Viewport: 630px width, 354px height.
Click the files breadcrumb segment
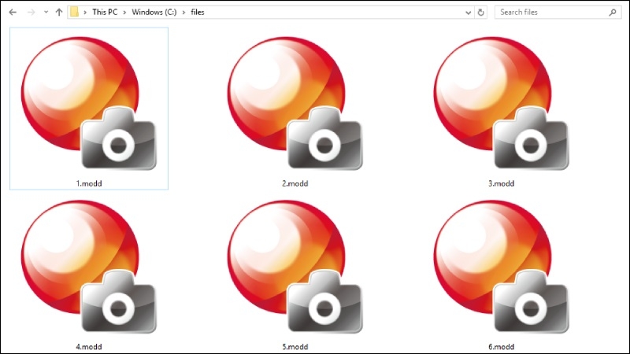click(x=198, y=12)
